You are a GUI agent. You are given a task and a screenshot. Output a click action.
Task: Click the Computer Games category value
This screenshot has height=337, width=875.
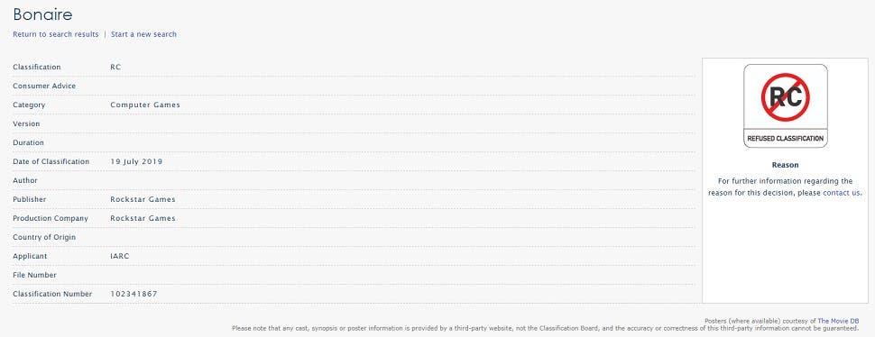pos(145,105)
